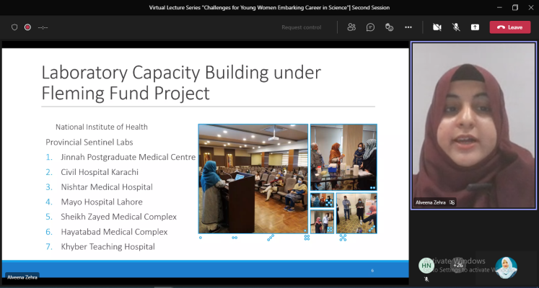Toggle the camera on
The height and width of the screenshot is (288, 539).
point(437,27)
